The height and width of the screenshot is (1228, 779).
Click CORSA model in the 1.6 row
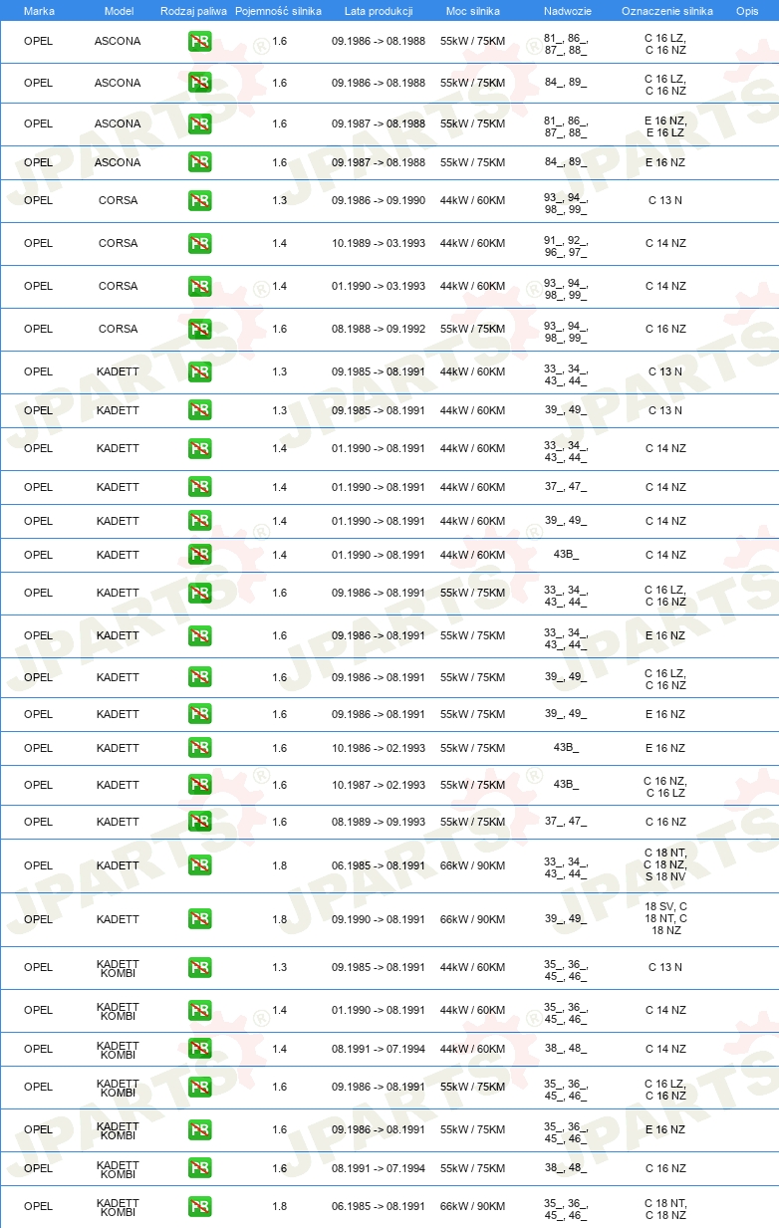[119, 329]
